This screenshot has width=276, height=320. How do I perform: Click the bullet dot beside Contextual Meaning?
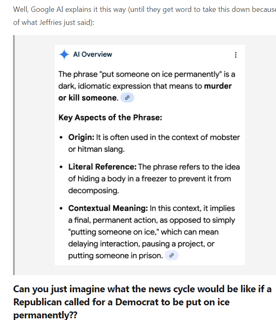[61, 209]
